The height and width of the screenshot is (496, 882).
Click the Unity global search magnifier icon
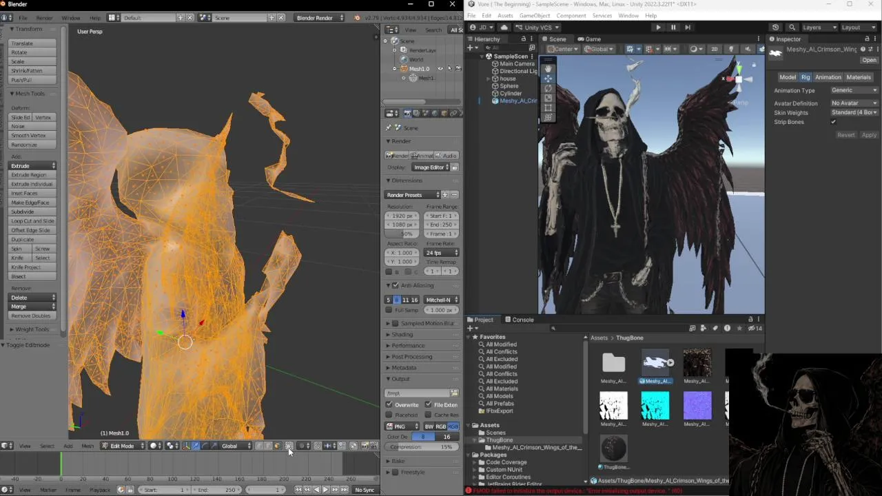(x=792, y=28)
